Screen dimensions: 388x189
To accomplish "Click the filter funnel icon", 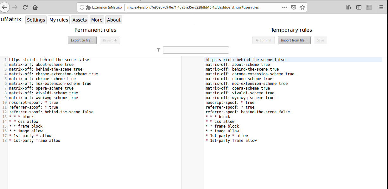I will tap(158, 50).
